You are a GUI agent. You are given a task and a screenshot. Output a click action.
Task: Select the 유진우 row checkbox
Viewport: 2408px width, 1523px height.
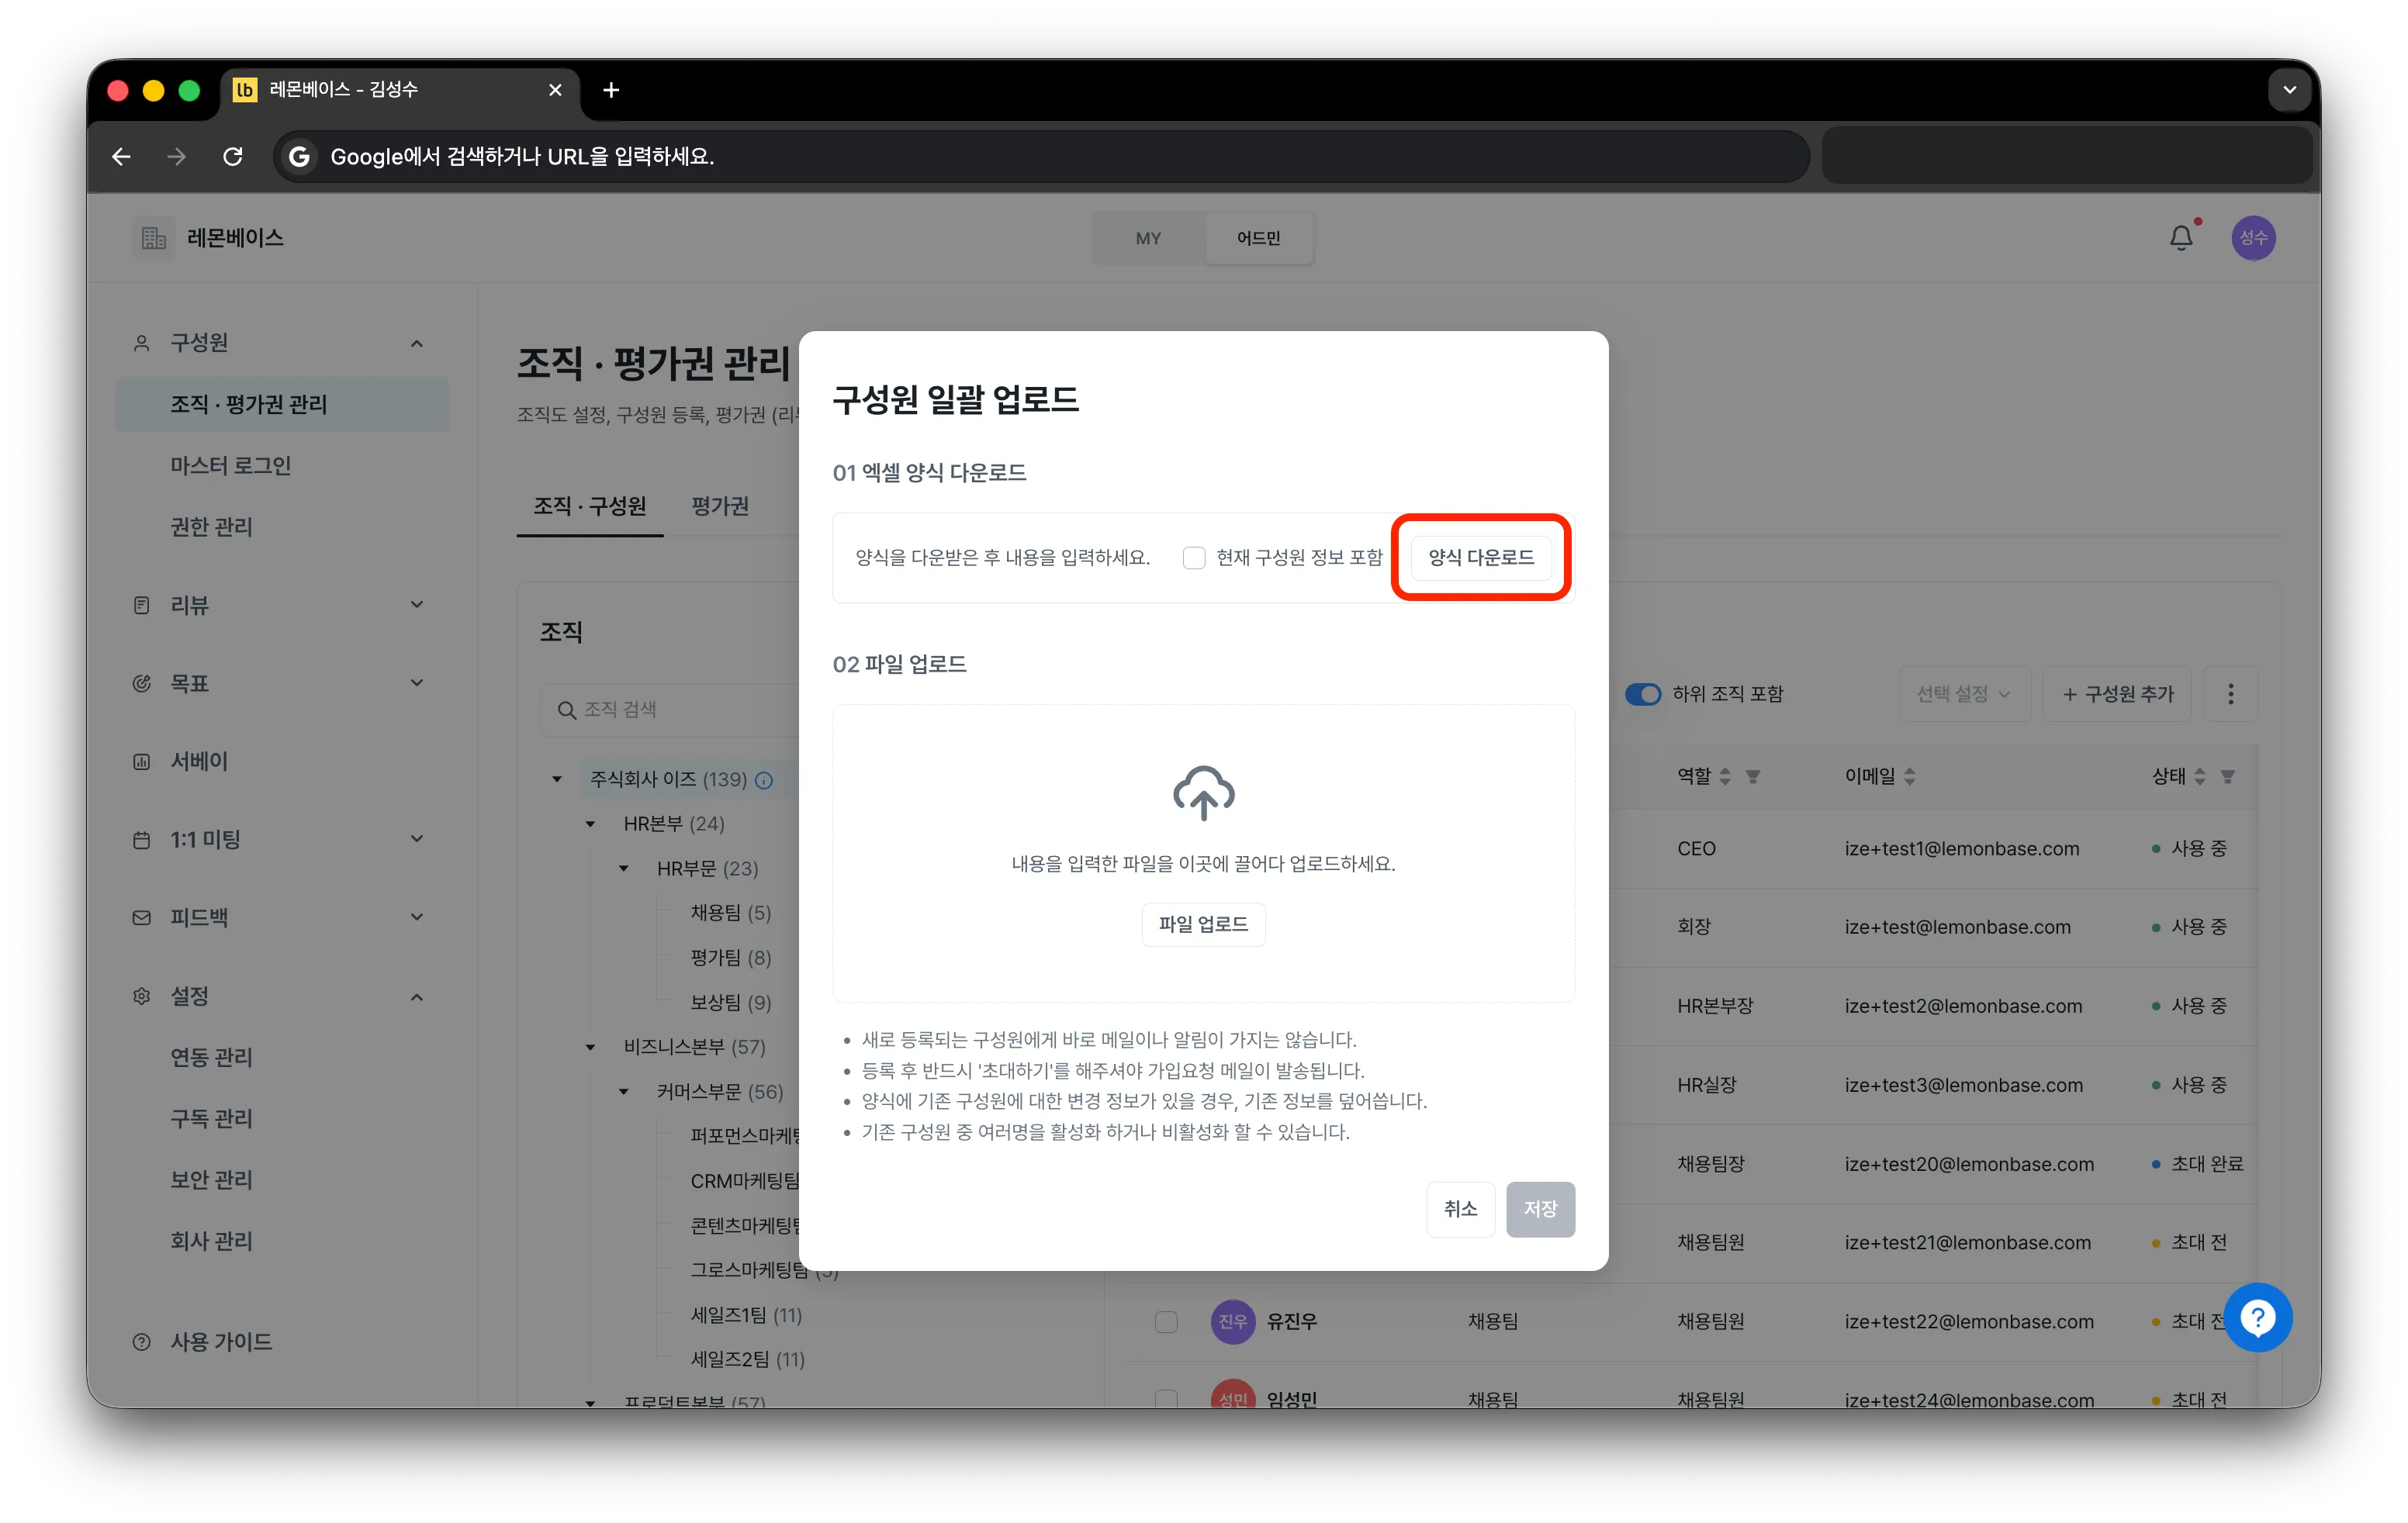click(x=1166, y=1321)
